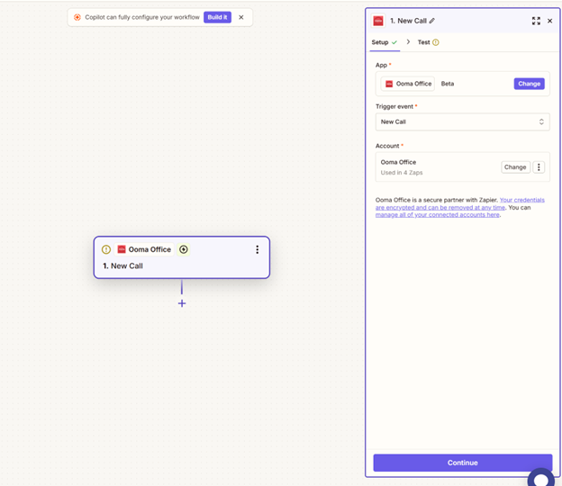Click the warning icon on the workflow node
The height and width of the screenshot is (486, 562).
(x=106, y=249)
